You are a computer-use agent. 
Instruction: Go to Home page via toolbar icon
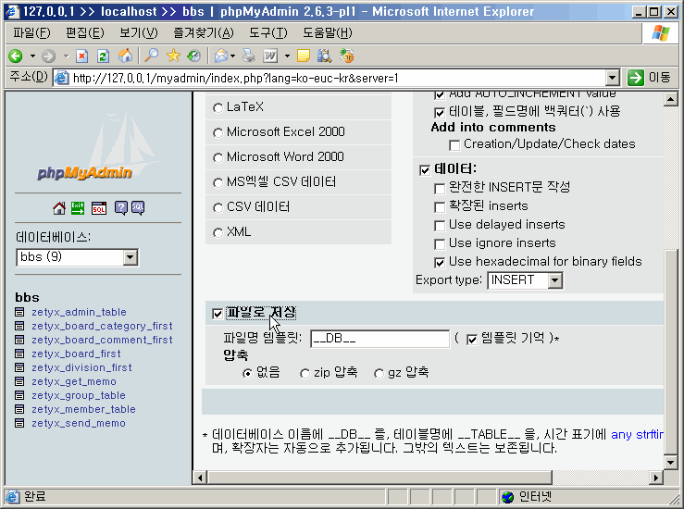(125, 56)
